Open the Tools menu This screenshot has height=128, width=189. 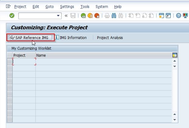click(x=85, y=7)
